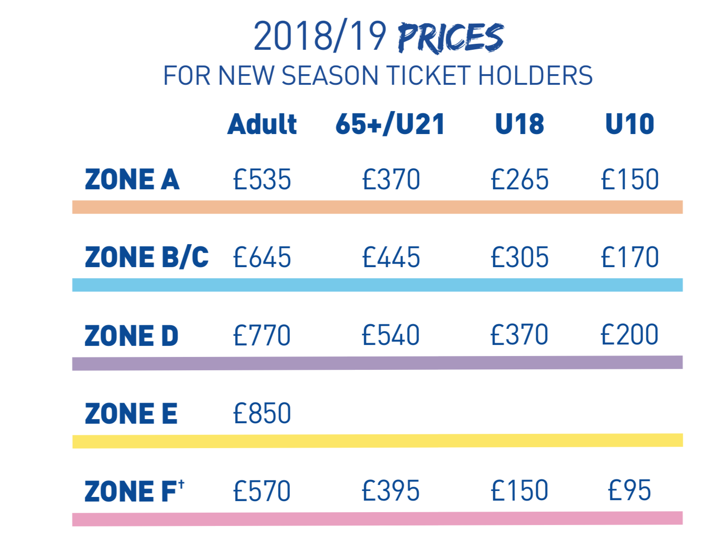Screen dimensions: 721x560
Task: Select the ZONE F row label
Action: 135,490
